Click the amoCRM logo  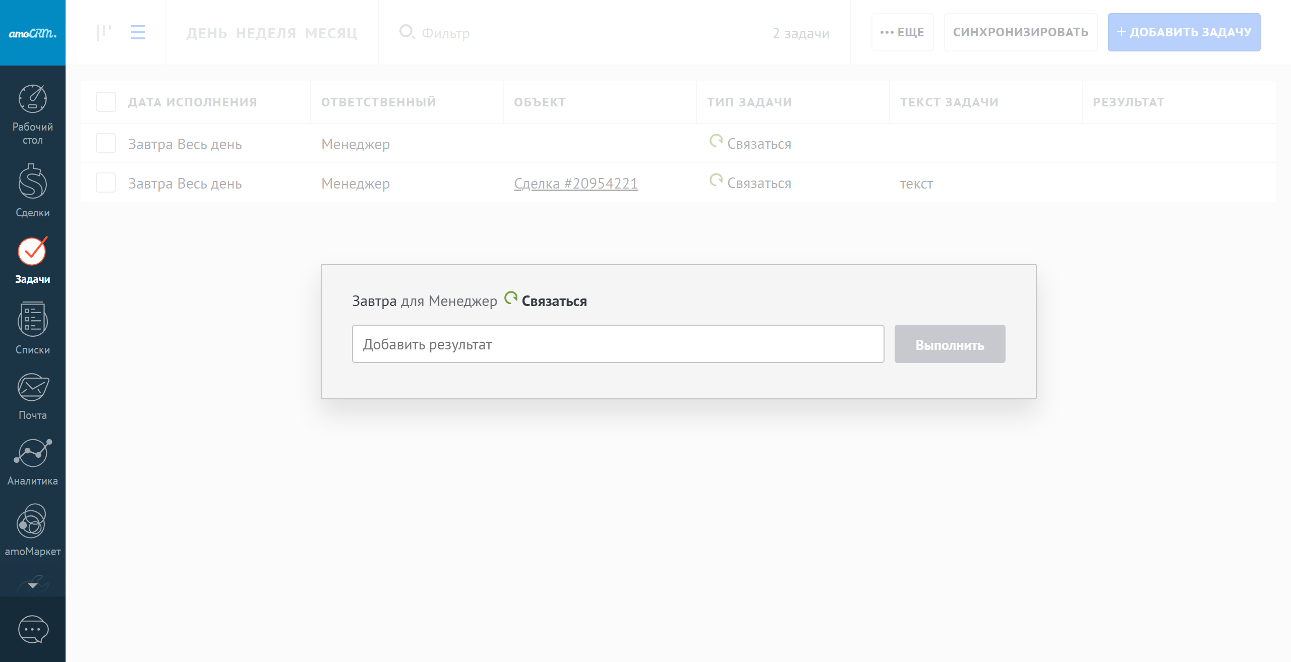click(33, 33)
